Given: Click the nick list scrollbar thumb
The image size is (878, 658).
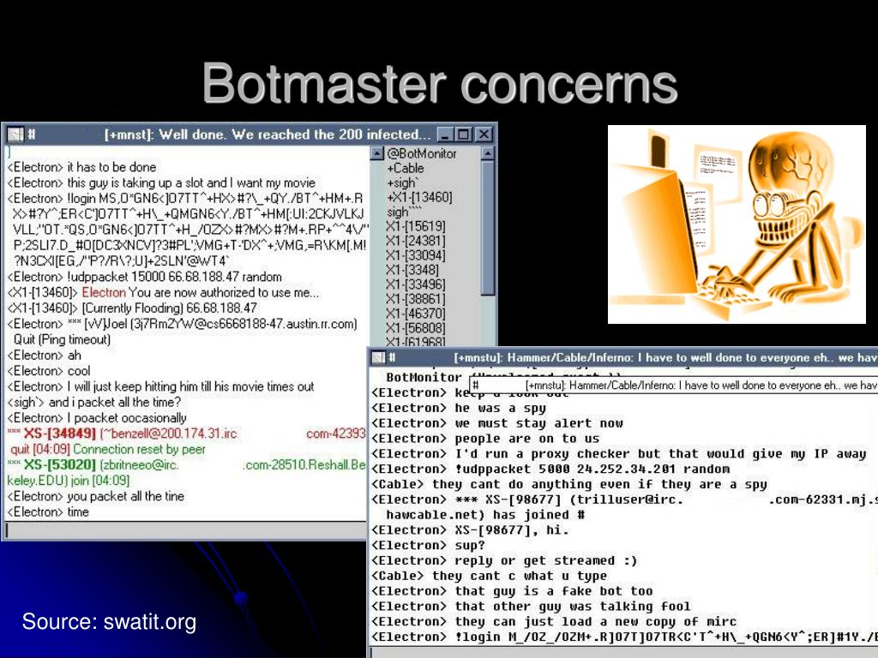Looking at the screenshot, I should coord(487,228).
